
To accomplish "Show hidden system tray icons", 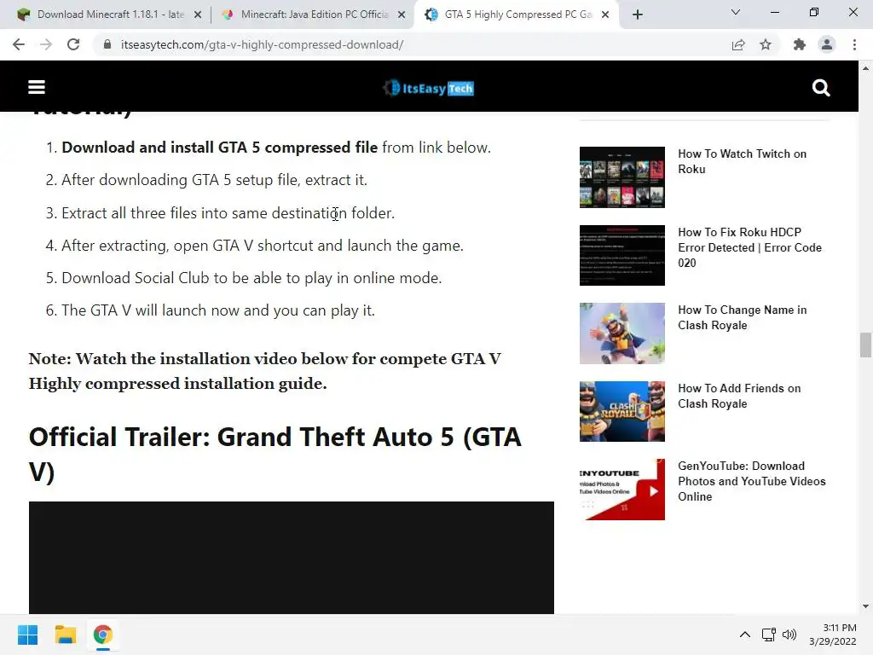I will tap(745, 635).
